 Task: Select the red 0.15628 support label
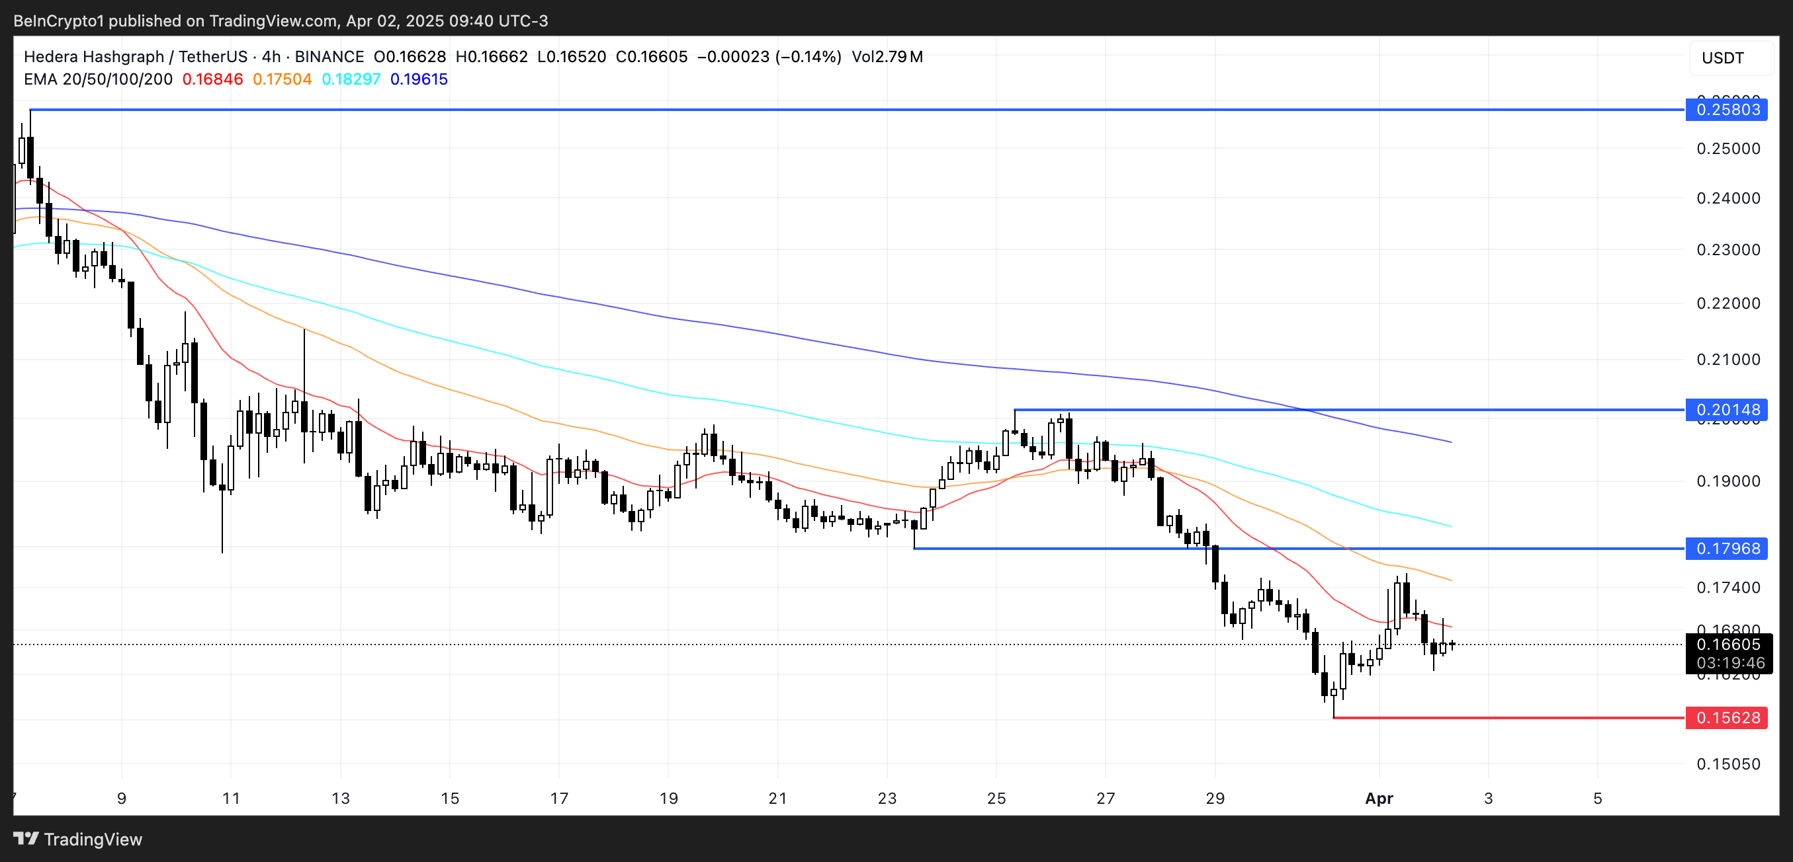1727,717
